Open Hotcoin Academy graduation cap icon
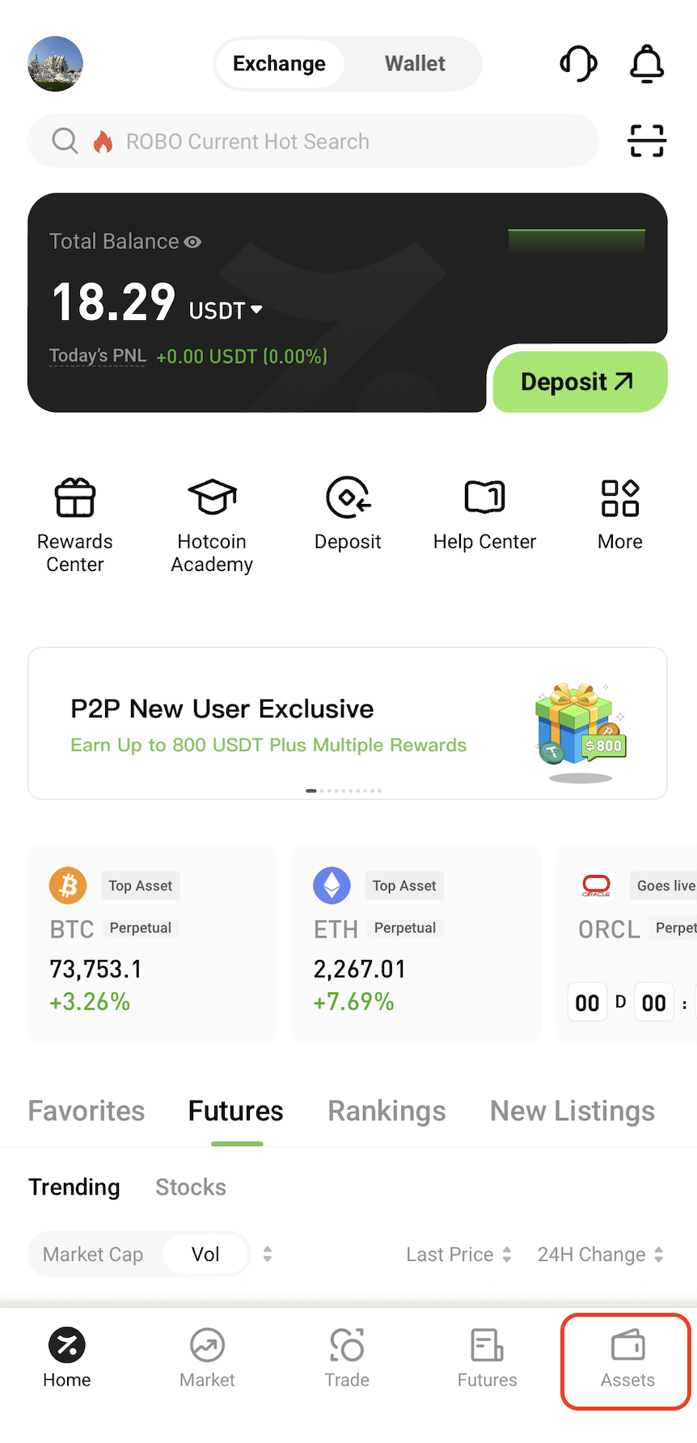 click(212, 497)
